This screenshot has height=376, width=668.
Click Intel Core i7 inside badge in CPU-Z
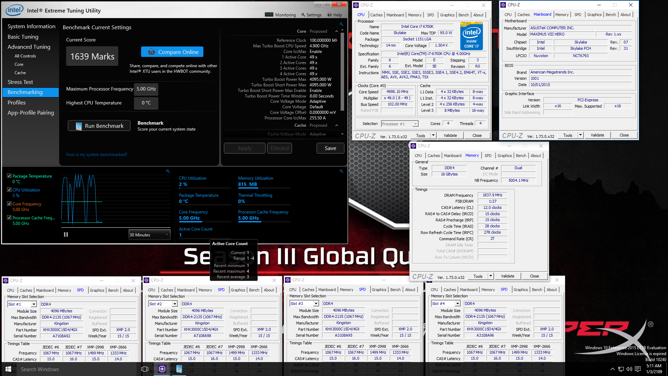(x=471, y=36)
